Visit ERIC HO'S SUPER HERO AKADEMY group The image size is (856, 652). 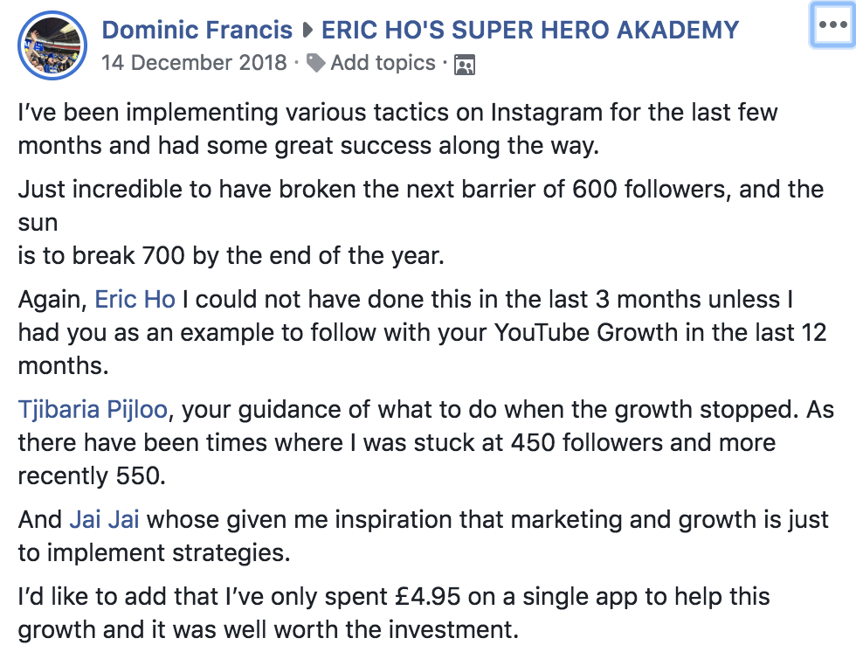pos(530,30)
